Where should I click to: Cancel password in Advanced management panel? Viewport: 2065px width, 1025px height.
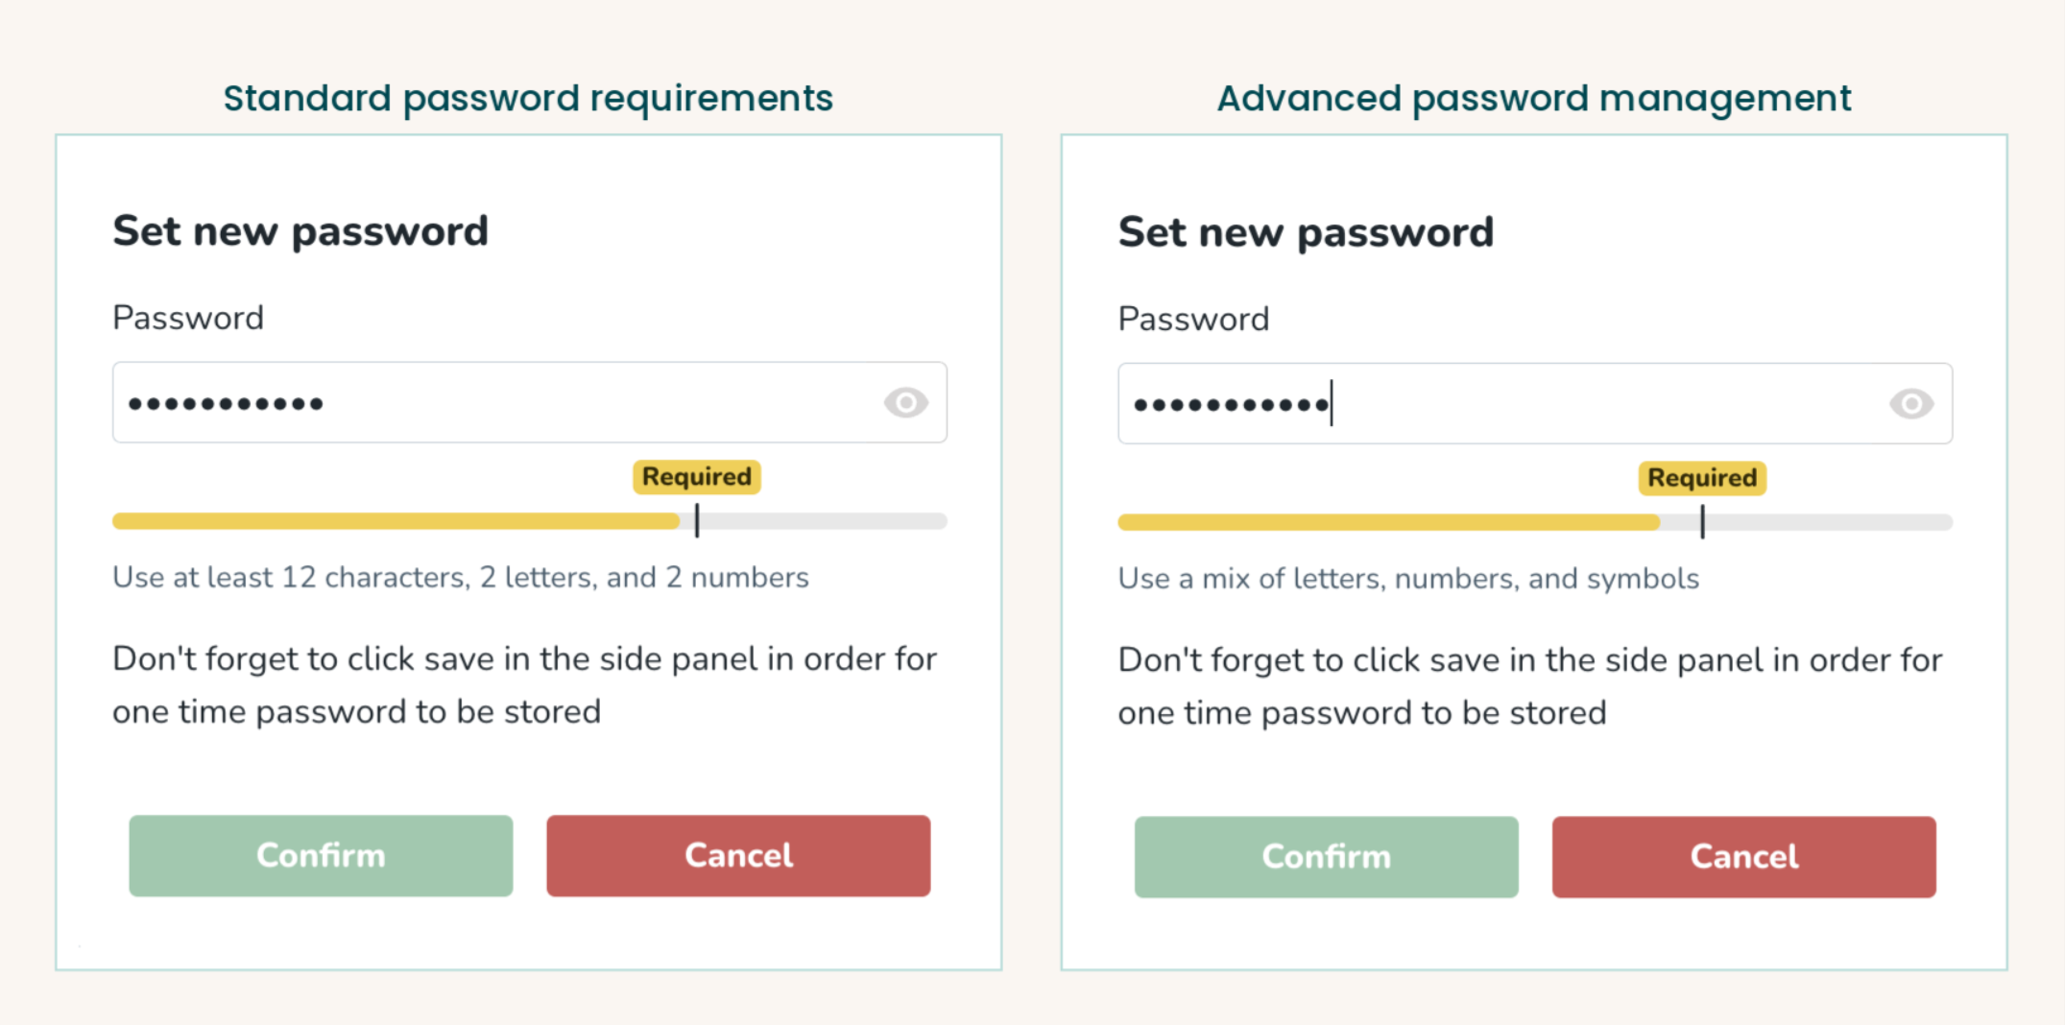1743,856
